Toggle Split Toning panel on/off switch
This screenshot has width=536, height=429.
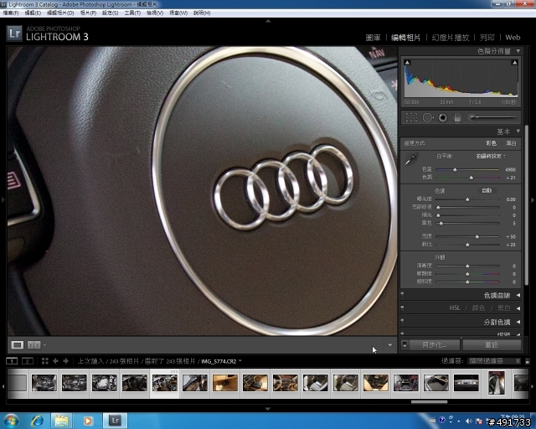click(x=402, y=322)
